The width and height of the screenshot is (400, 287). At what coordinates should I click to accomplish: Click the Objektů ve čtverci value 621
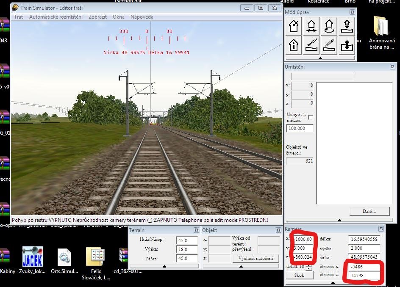coord(300,161)
